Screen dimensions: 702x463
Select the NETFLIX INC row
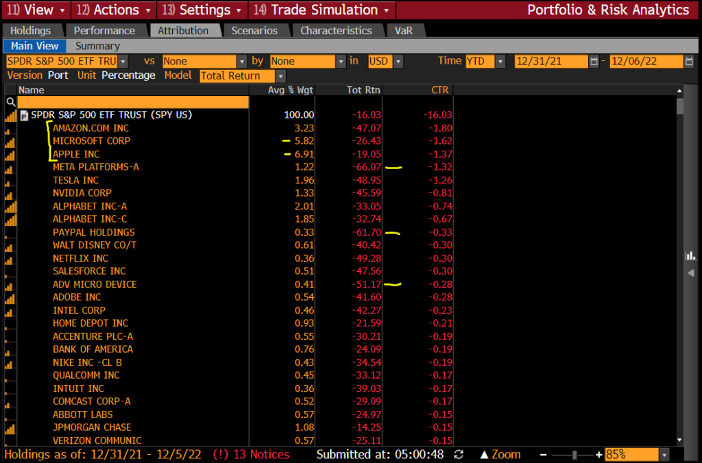[229, 258]
